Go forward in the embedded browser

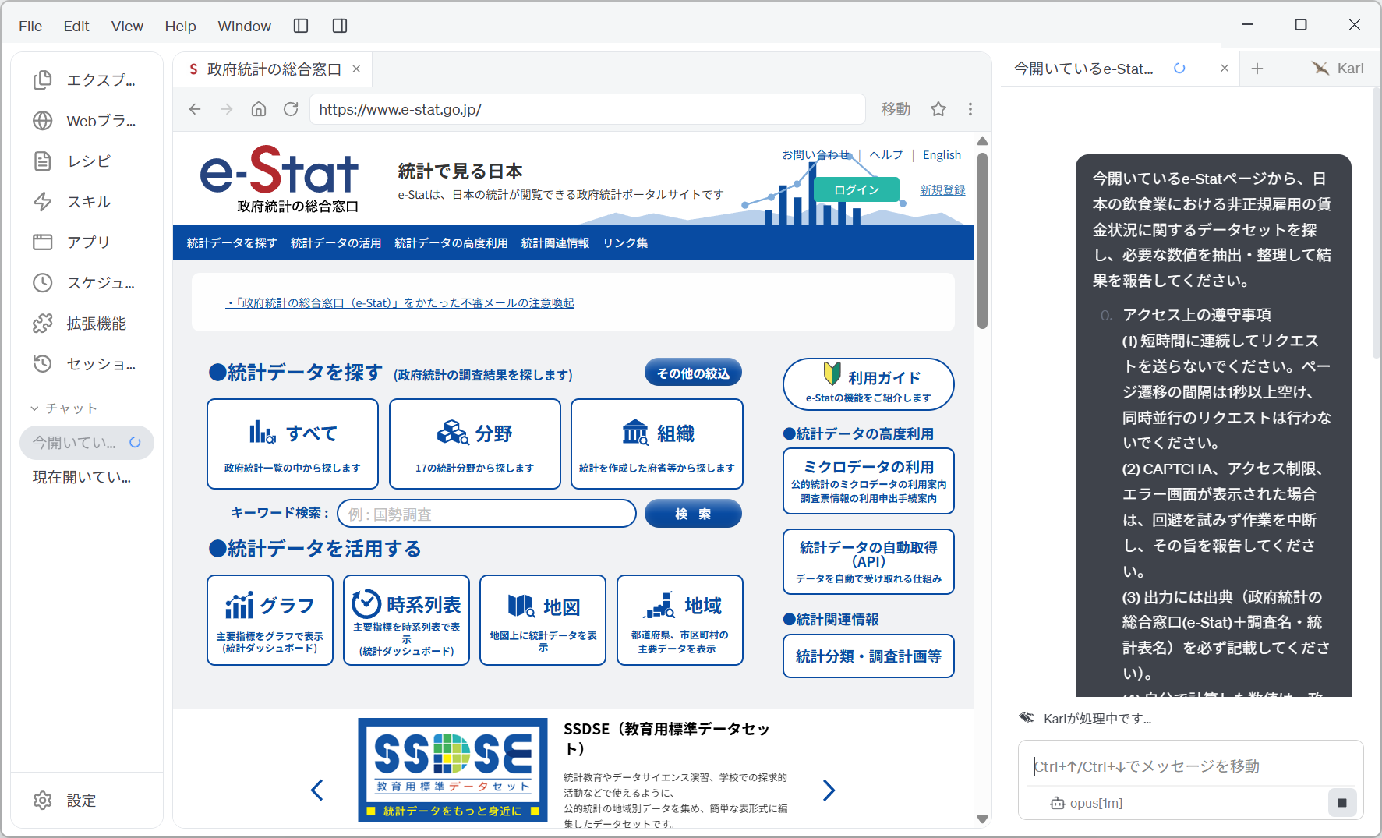[227, 109]
